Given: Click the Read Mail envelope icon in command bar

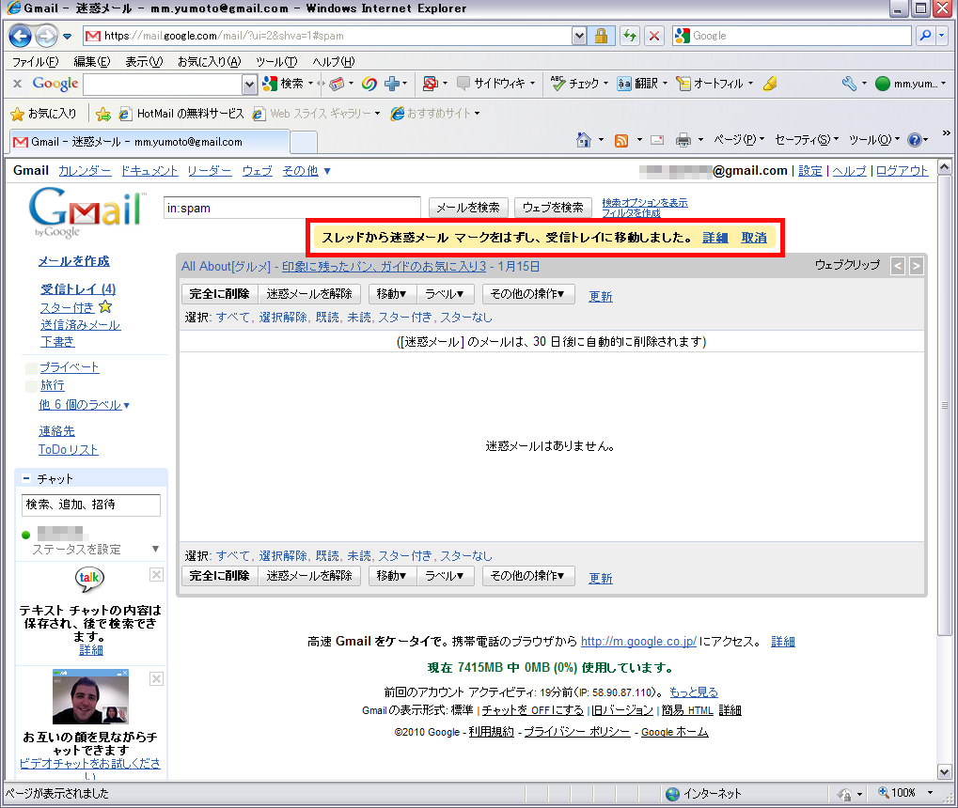Looking at the screenshot, I should tap(657, 141).
